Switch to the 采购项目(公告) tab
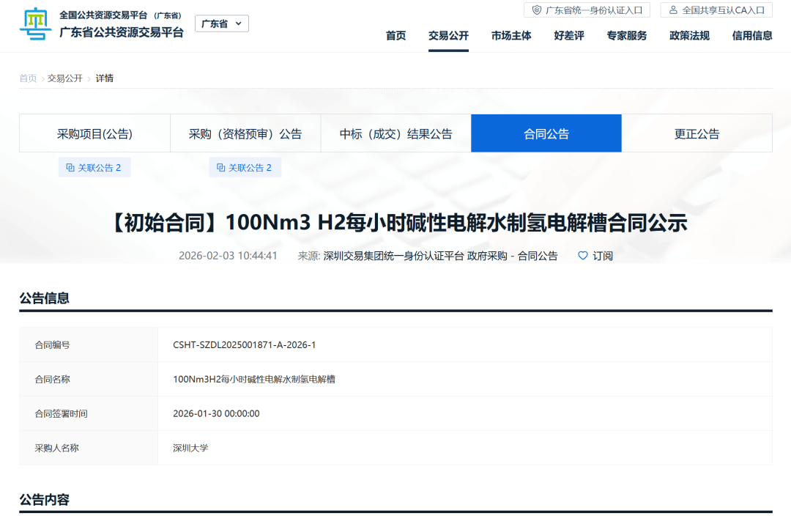The height and width of the screenshot is (524, 791). [94, 133]
